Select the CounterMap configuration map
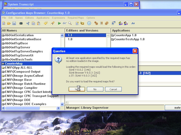The height and width of the screenshot is (135, 181). point(27,63)
